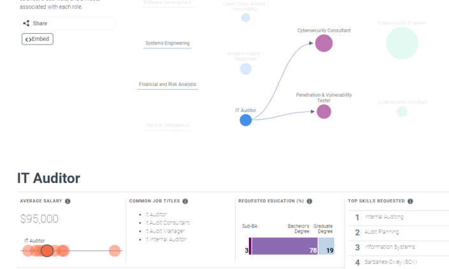449x269 pixels.
Task: Show info for Common Job Titles
Action: coord(185,201)
